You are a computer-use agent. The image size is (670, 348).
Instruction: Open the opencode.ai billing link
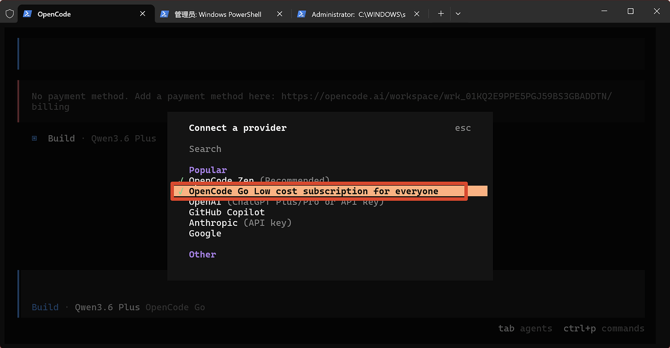(447, 96)
